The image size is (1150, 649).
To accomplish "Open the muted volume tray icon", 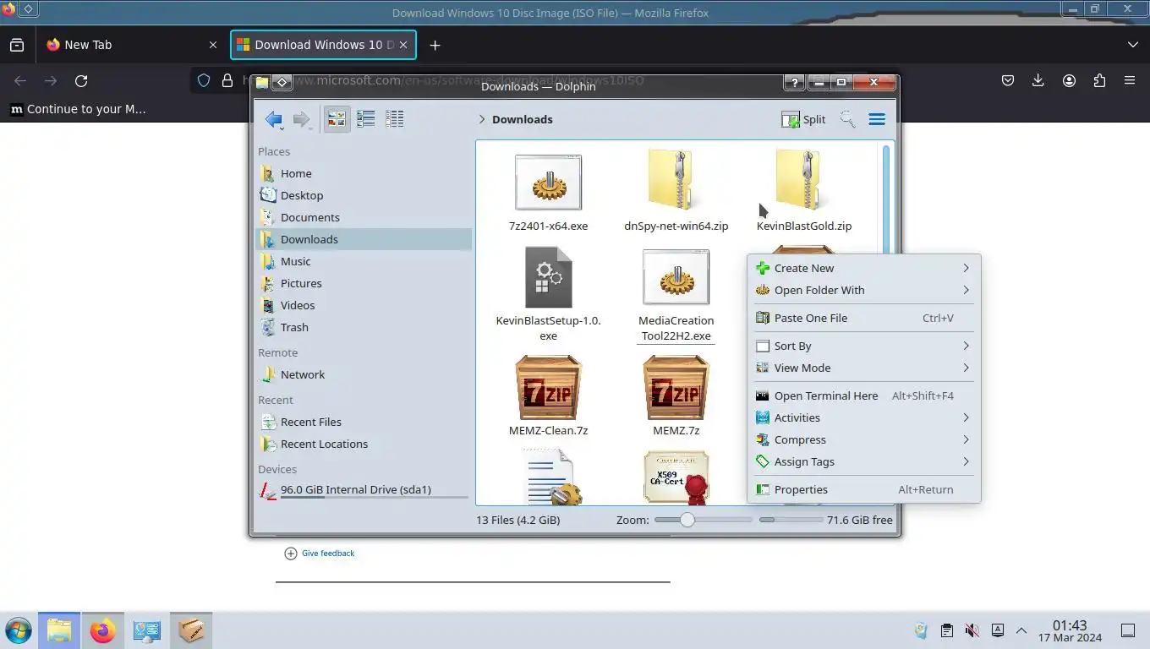I will coord(972,630).
